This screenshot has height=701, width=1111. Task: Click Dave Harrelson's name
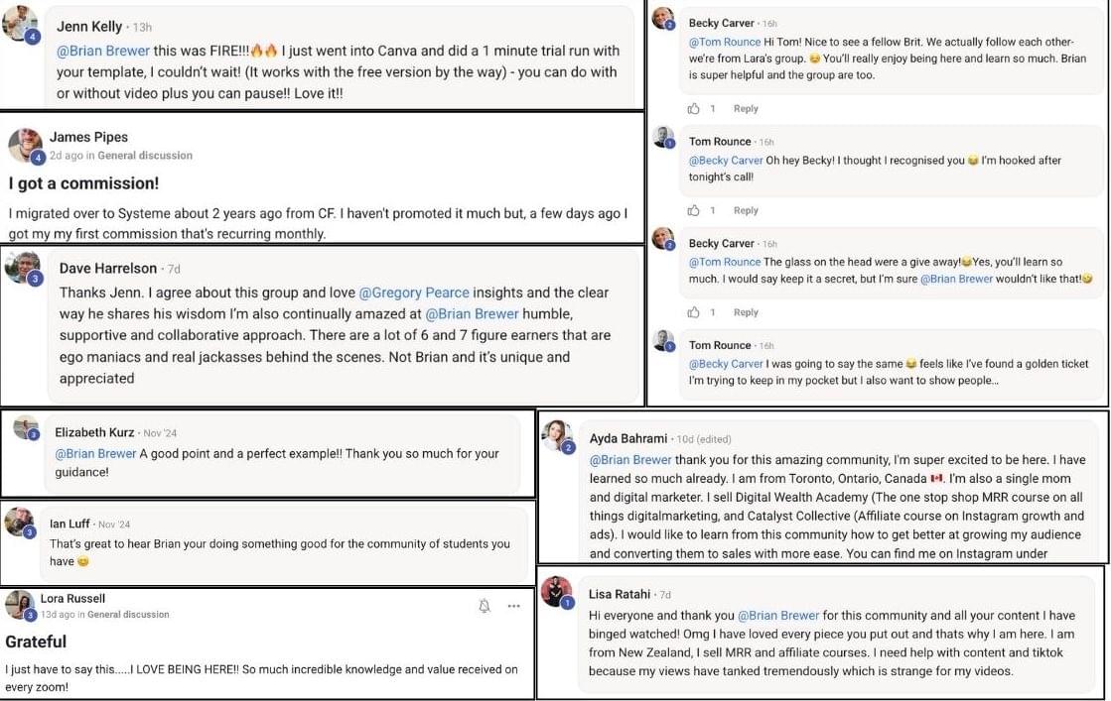[107, 268]
